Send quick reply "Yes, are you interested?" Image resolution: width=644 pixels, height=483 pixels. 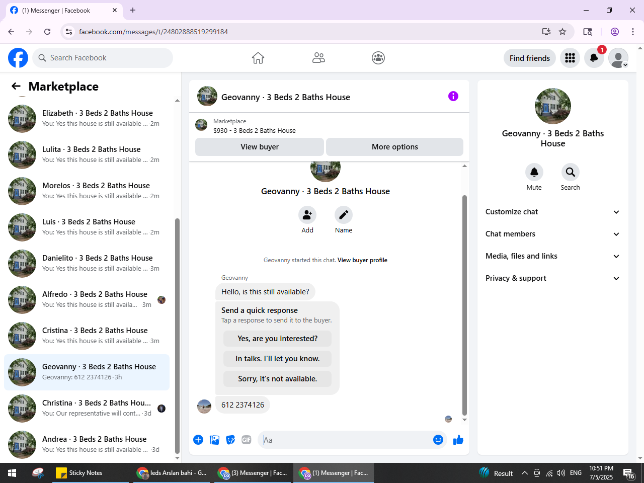278,339
